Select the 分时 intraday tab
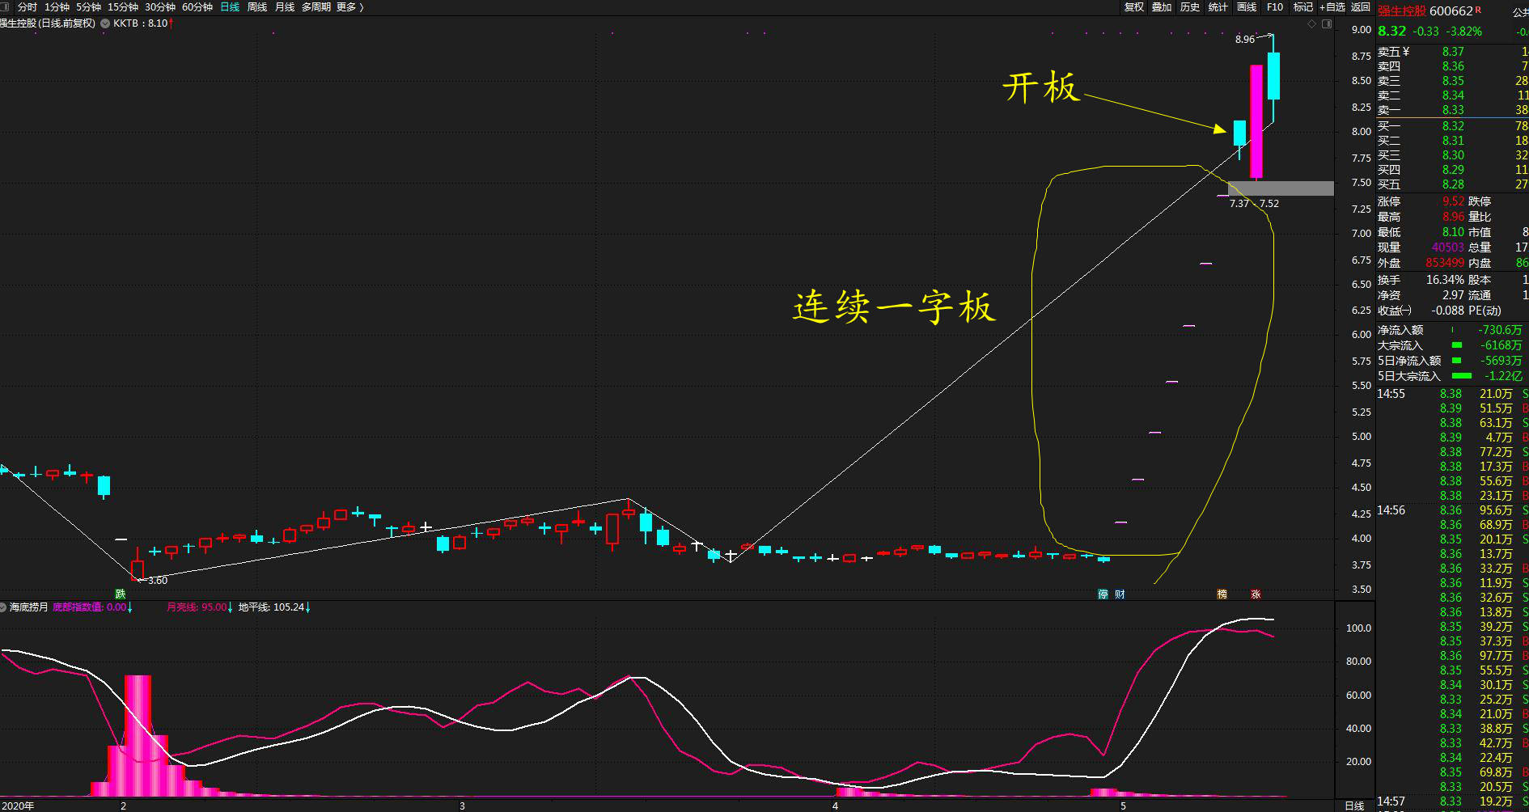The height and width of the screenshot is (812, 1529). (x=26, y=6)
